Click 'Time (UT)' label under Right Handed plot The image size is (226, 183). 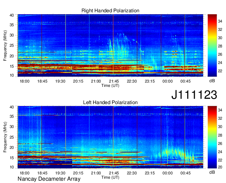(x=110, y=86)
